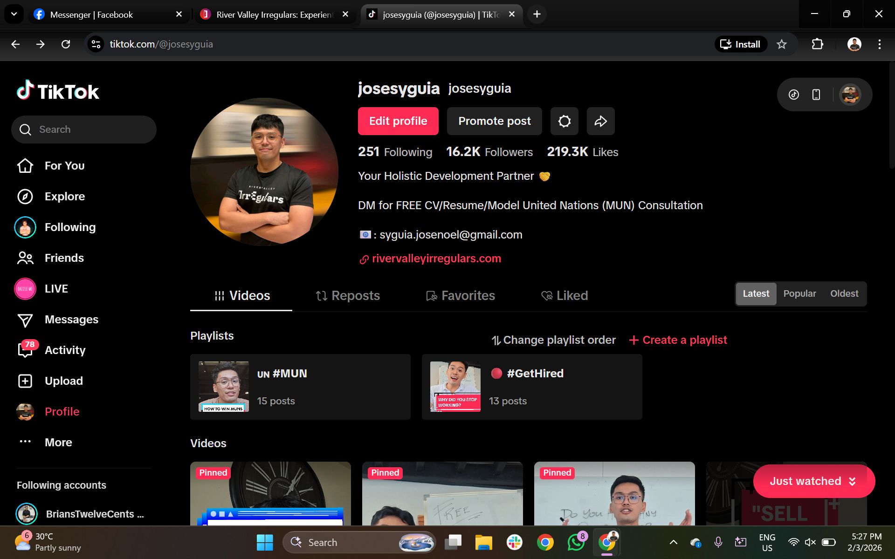
Task: View site information icon in address bar
Action: tap(96, 44)
